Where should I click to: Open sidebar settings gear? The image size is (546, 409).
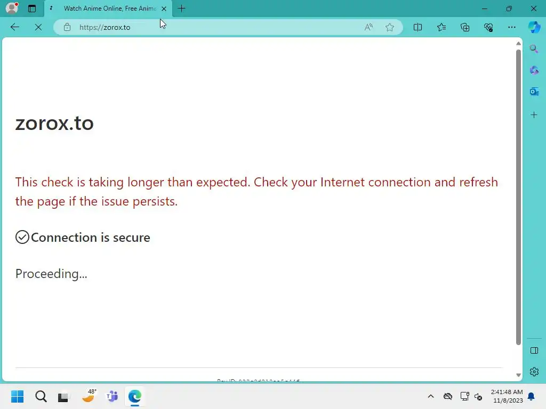click(534, 372)
